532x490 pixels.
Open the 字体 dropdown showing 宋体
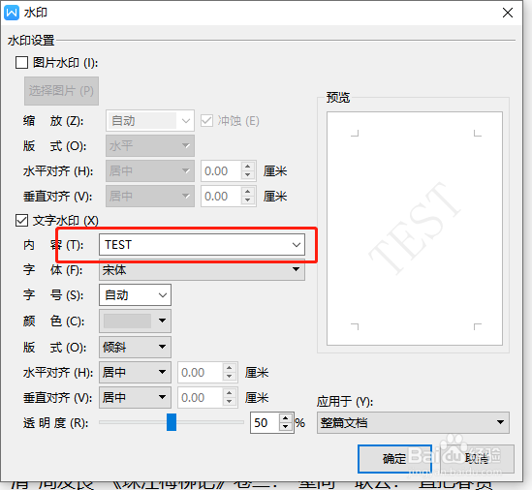(202, 269)
